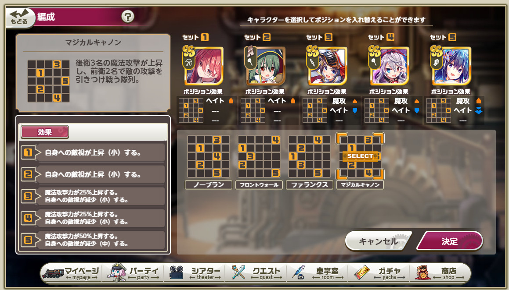Choose the ノープラン formation grid

209,156
